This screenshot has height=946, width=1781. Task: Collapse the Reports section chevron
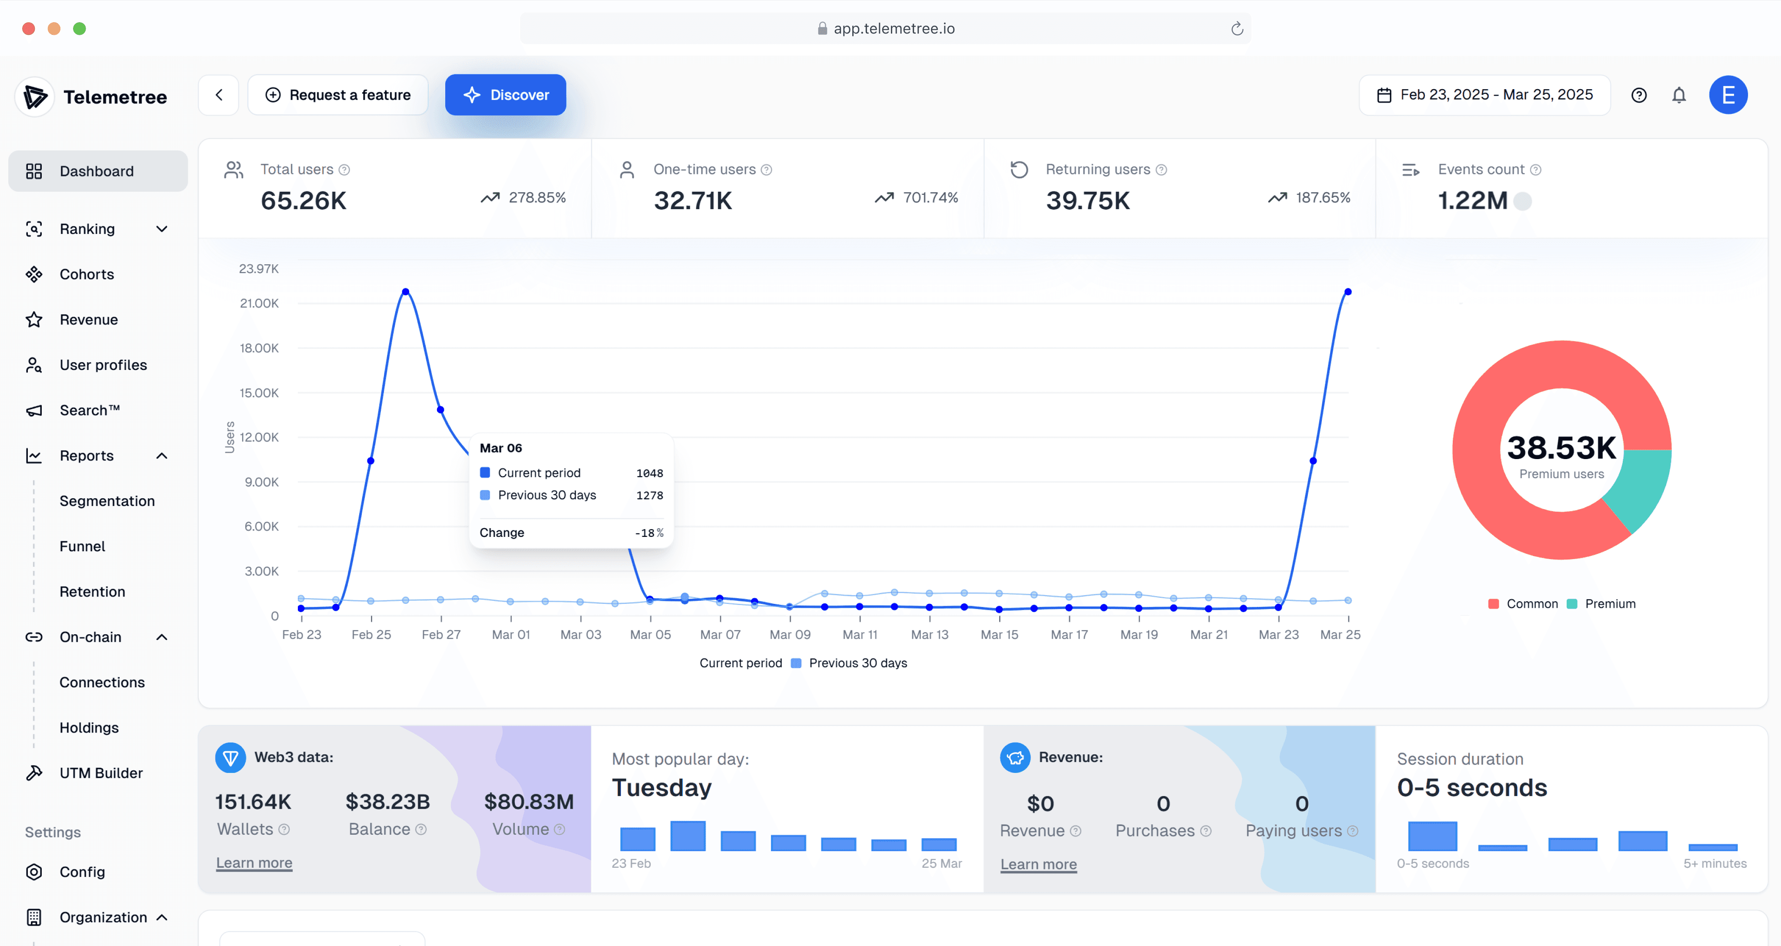(162, 456)
